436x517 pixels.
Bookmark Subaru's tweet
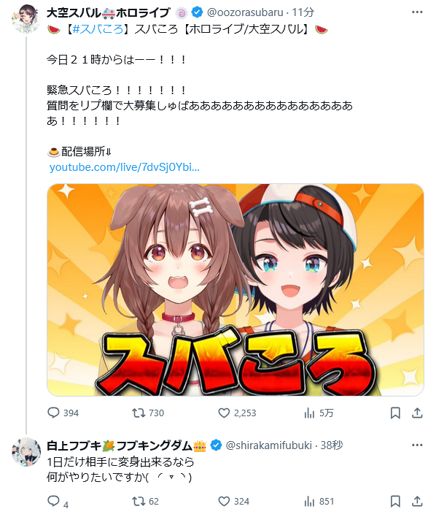point(395,413)
